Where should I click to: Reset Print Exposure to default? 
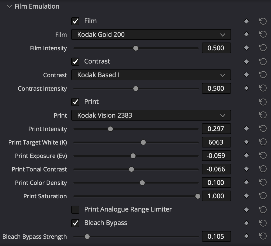point(263,155)
